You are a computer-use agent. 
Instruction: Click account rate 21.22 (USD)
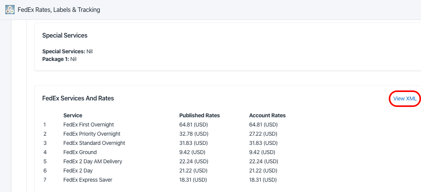tap(263, 171)
